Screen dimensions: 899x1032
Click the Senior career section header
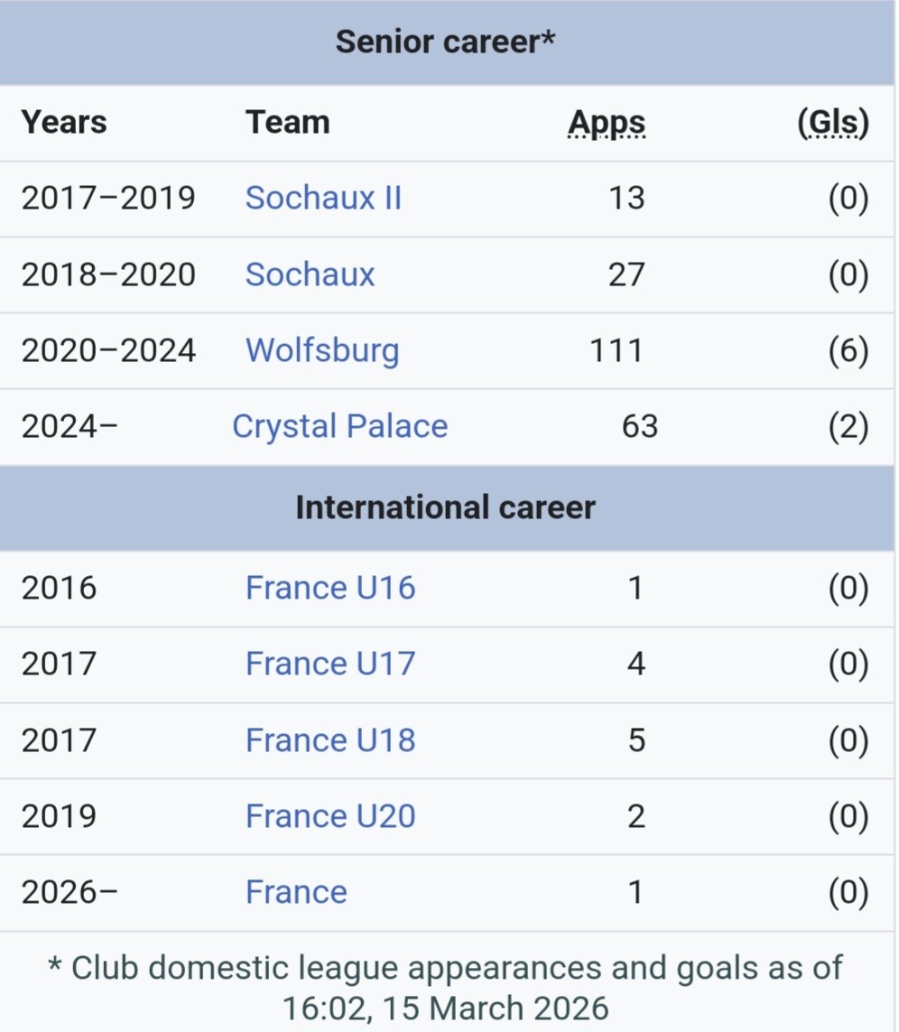coord(446,42)
